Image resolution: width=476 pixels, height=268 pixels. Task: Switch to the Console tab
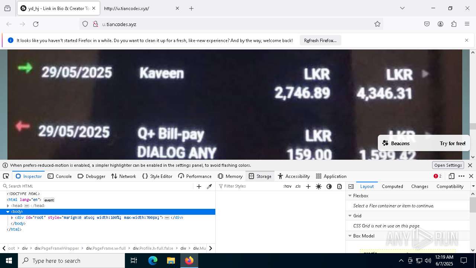[x=60, y=176]
